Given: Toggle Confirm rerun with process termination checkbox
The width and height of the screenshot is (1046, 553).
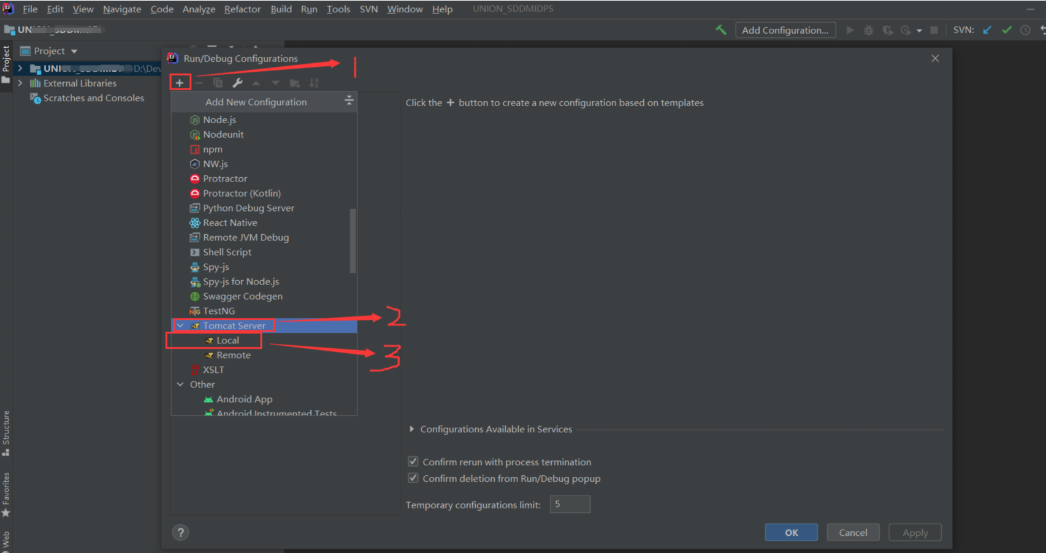Looking at the screenshot, I should pyautogui.click(x=413, y=462).
